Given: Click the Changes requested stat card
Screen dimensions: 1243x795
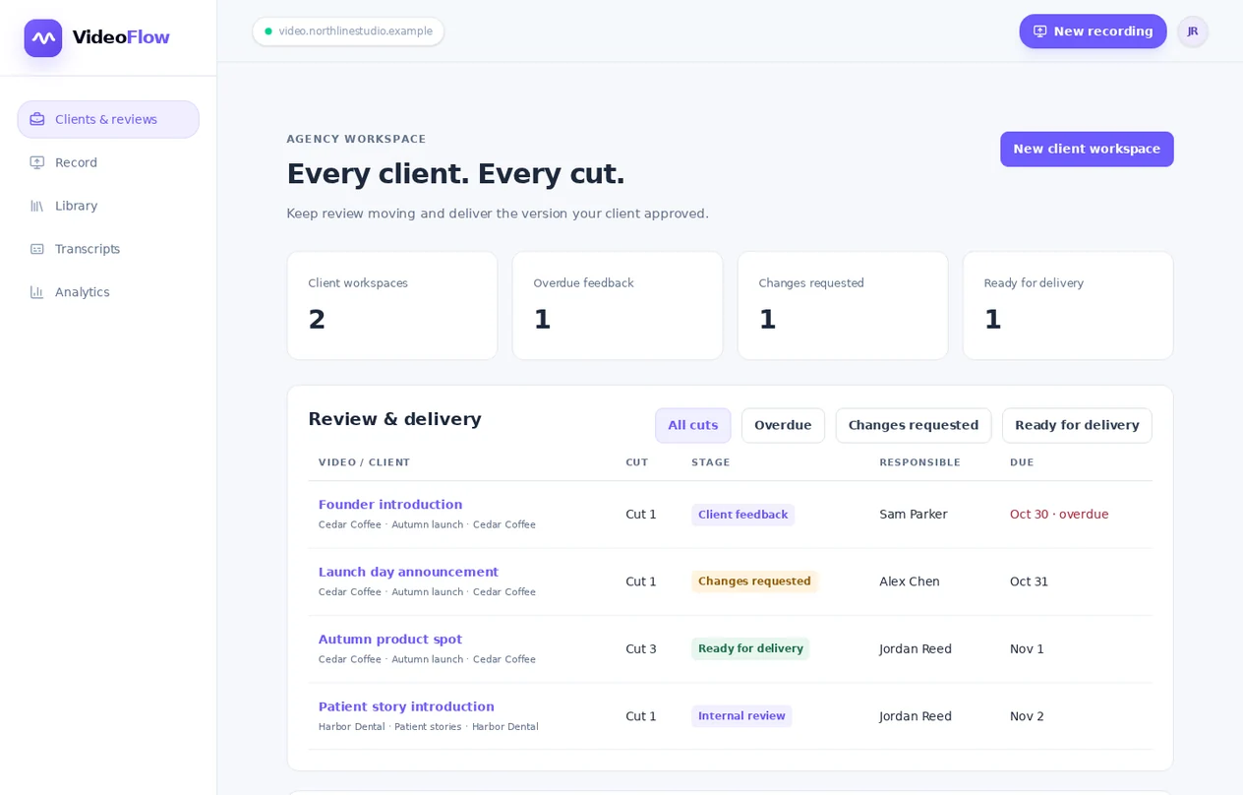Looking at the screenshot, I should (843, 306).
